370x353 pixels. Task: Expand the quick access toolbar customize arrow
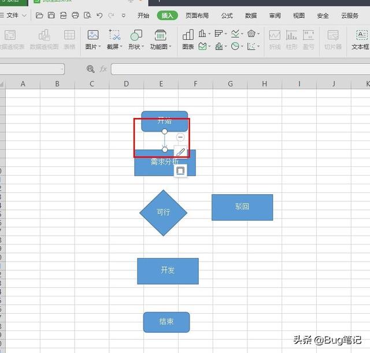pyautogui.click(x=123, y=16)
